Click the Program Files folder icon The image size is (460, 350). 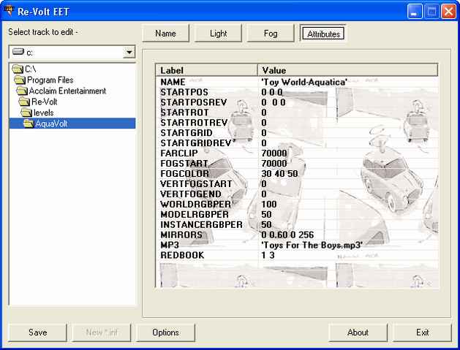click(x=20, y=80)
